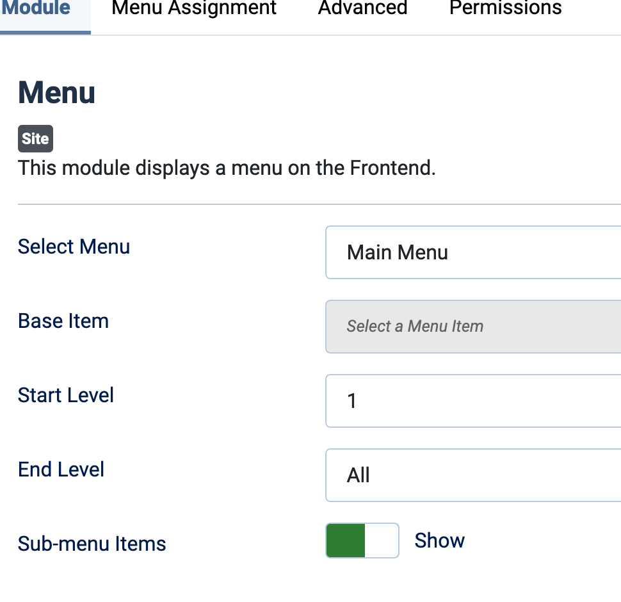Switch to the Menu Assignment tab
The height and width of the screenshot is (602, 621).
point(193,8)
